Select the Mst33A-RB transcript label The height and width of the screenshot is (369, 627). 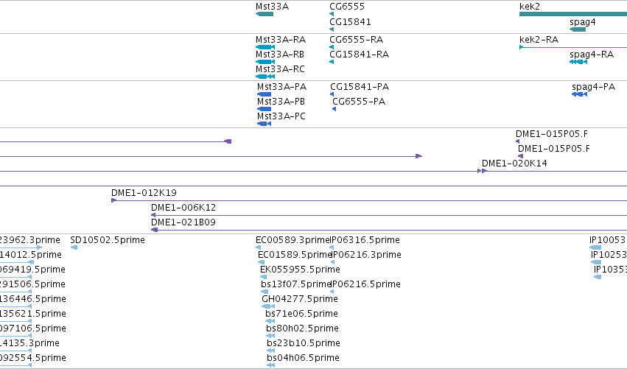point(279,55)
